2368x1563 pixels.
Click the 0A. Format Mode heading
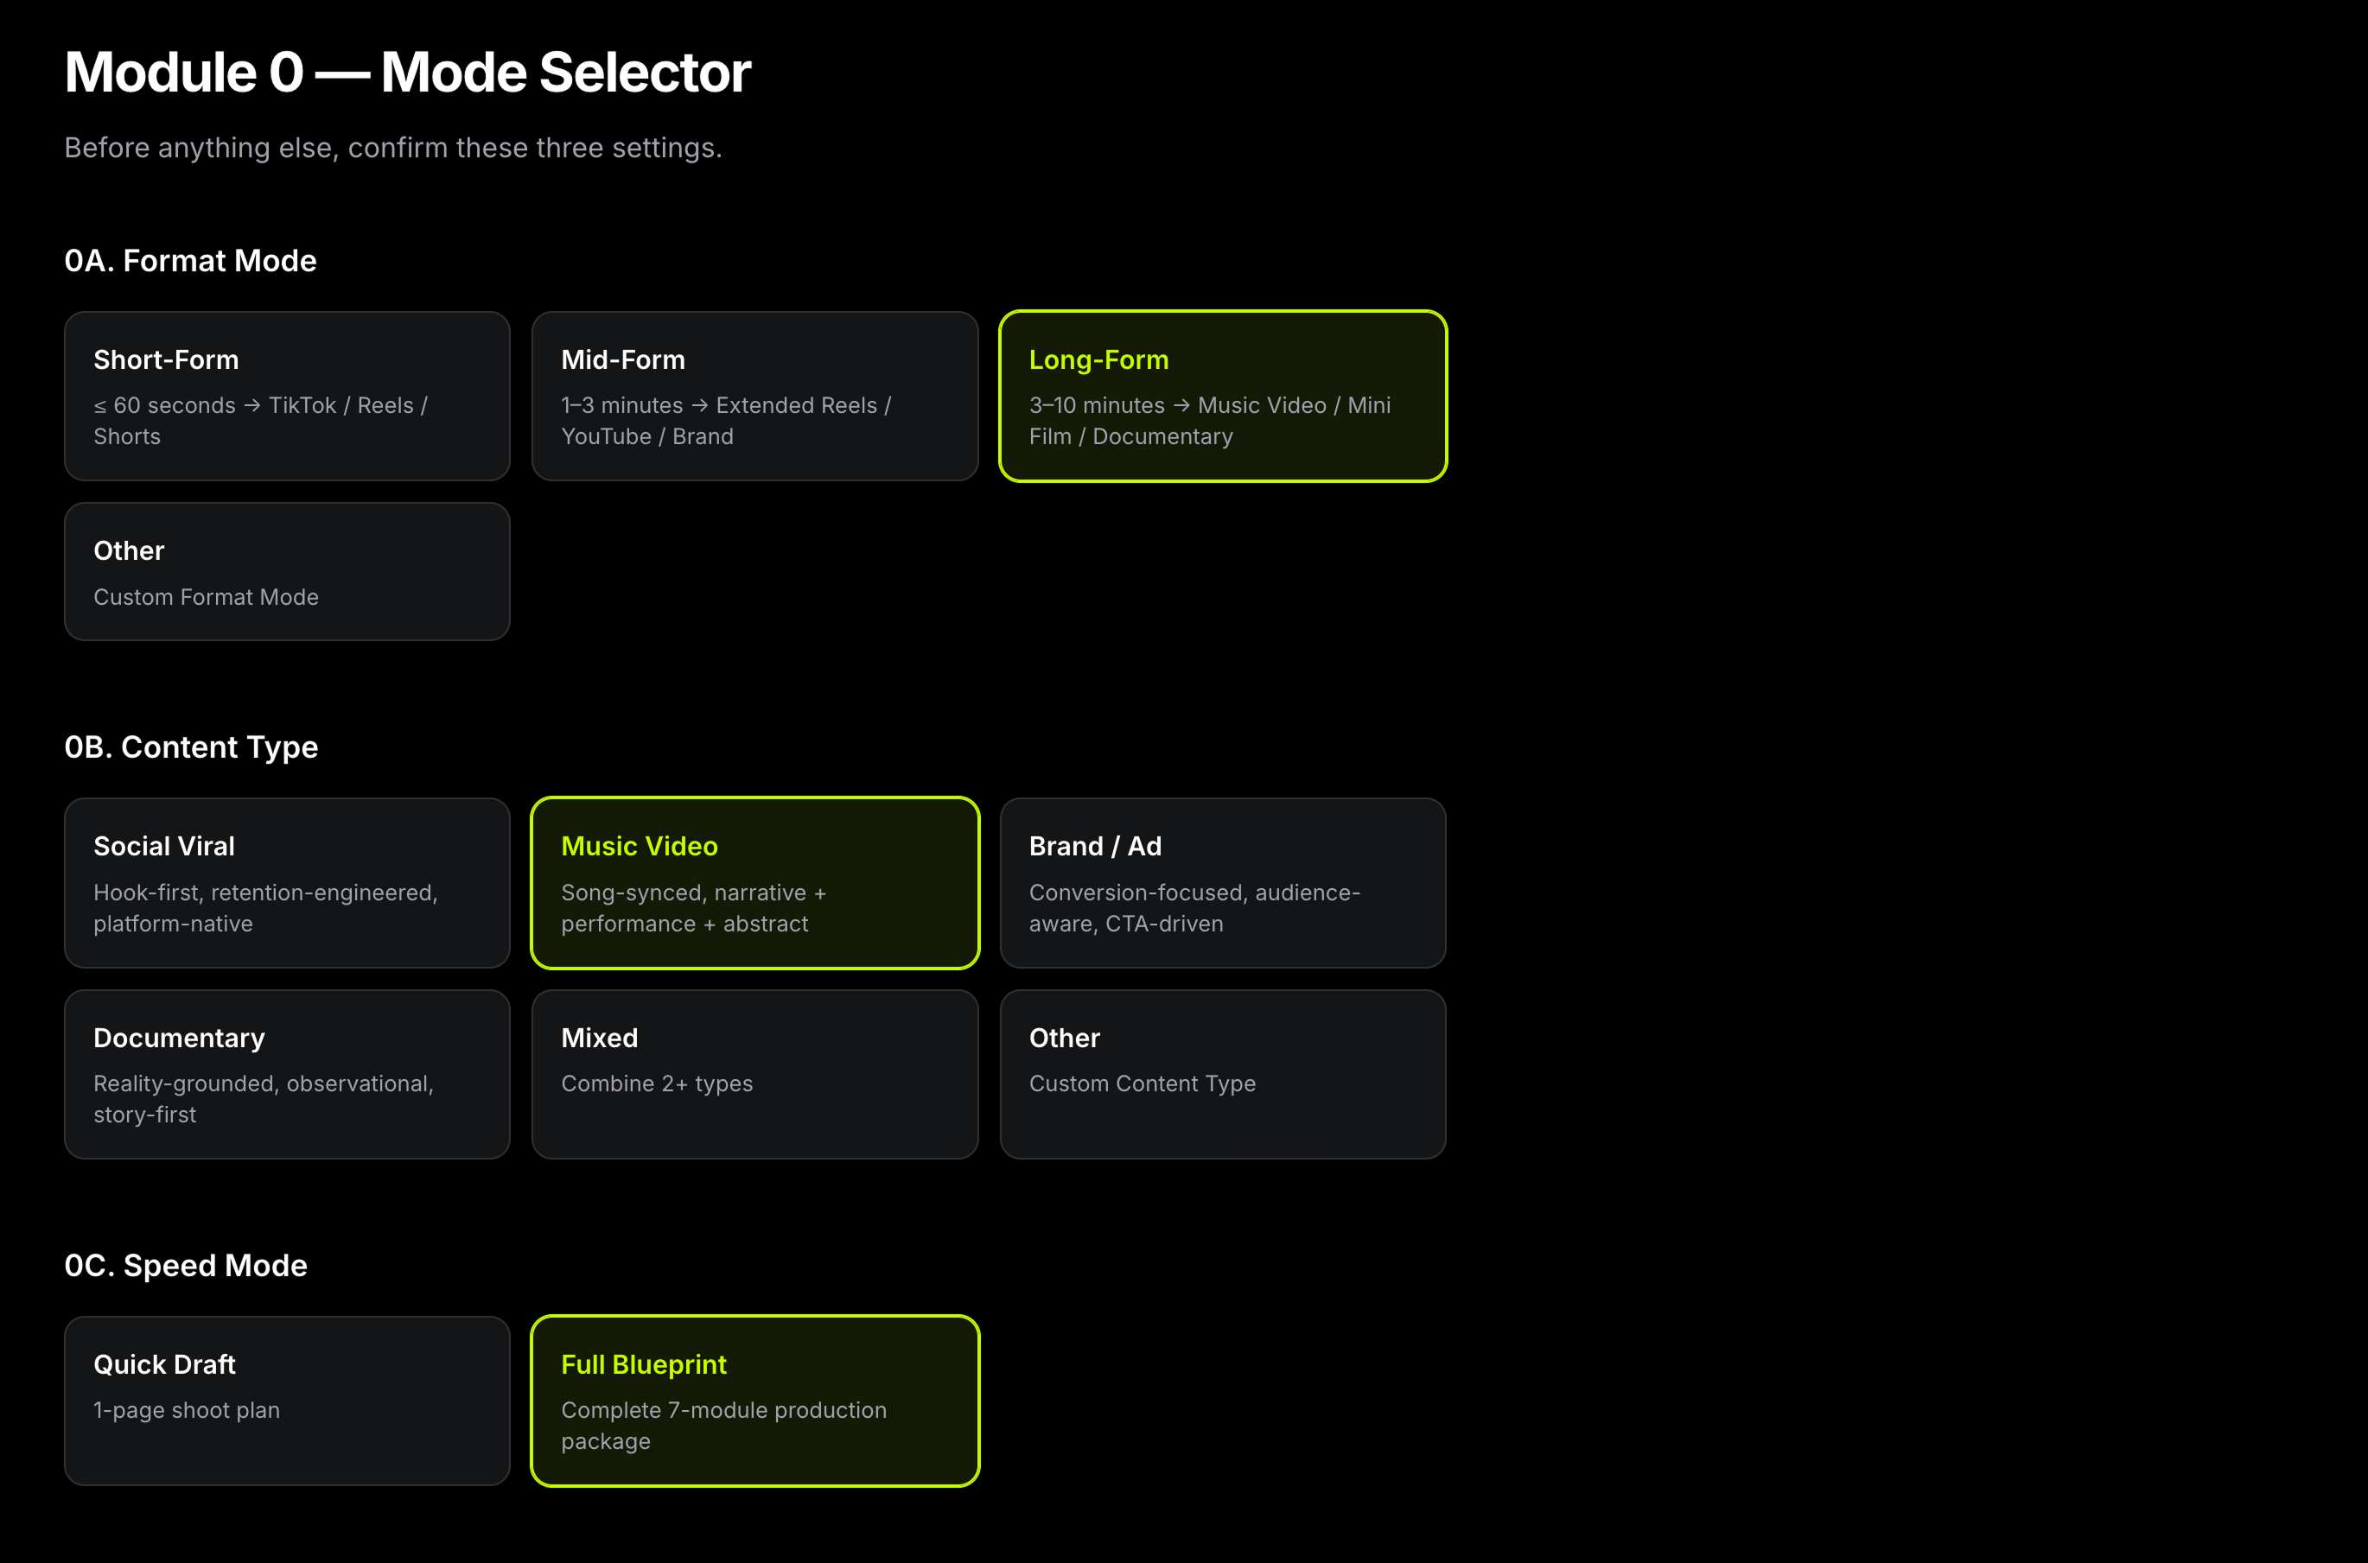pos(190,260)
